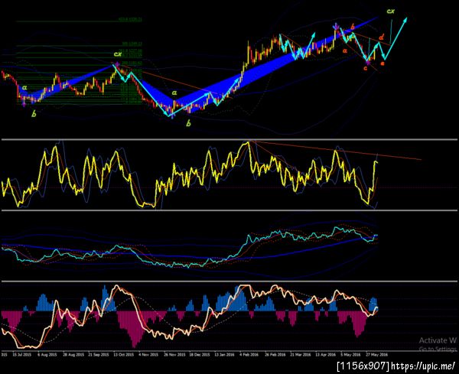Click the orange 'c' wave label
The image size is (459, 374).
366,69
